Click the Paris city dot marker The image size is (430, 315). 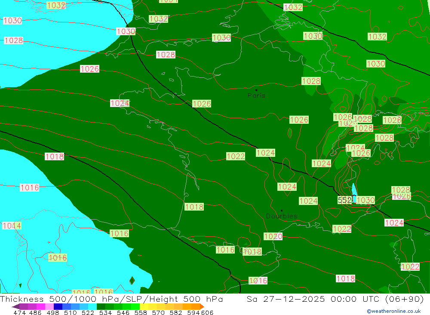[256, 90]
